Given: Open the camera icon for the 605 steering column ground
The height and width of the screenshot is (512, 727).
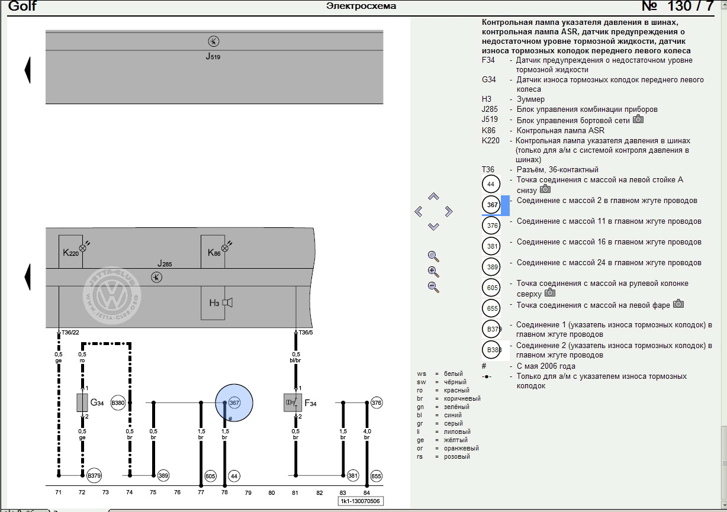Looking at the screenshot, I should click(x=550, y=292).
